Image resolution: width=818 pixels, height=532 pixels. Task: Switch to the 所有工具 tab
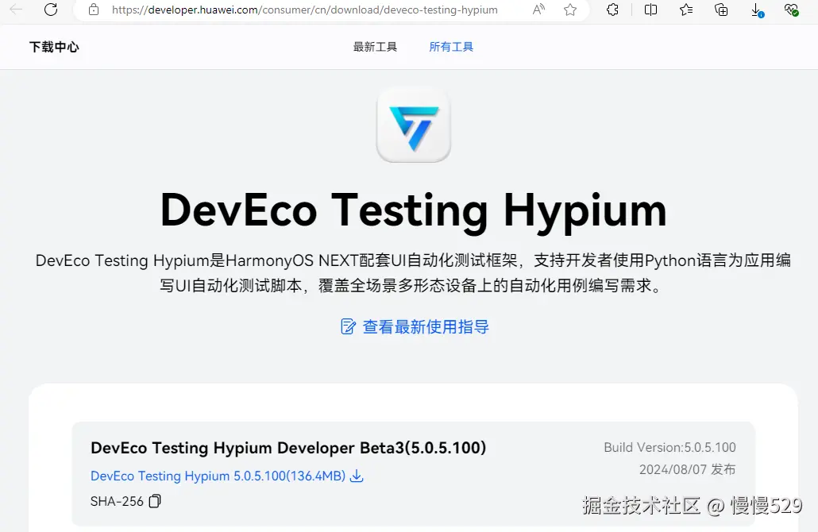click(x=451, y=47)
